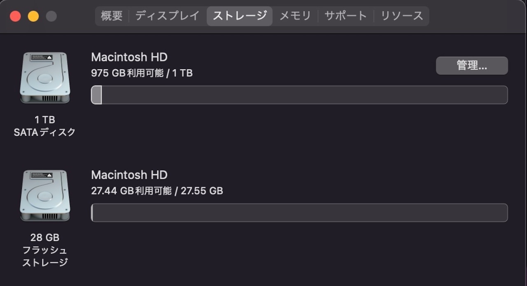Open the 概要 tab
The width and height of the screenshot is (527, 286).
click(112, 16)
